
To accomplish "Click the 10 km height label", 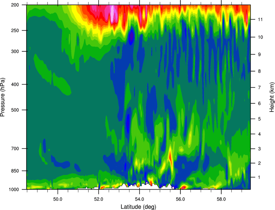I will point(260,37).
